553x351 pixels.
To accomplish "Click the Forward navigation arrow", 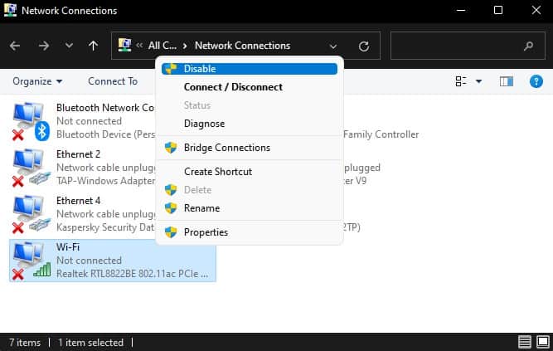I will [x=44, y=46].
